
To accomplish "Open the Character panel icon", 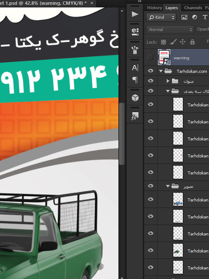I will click(135, 68).
